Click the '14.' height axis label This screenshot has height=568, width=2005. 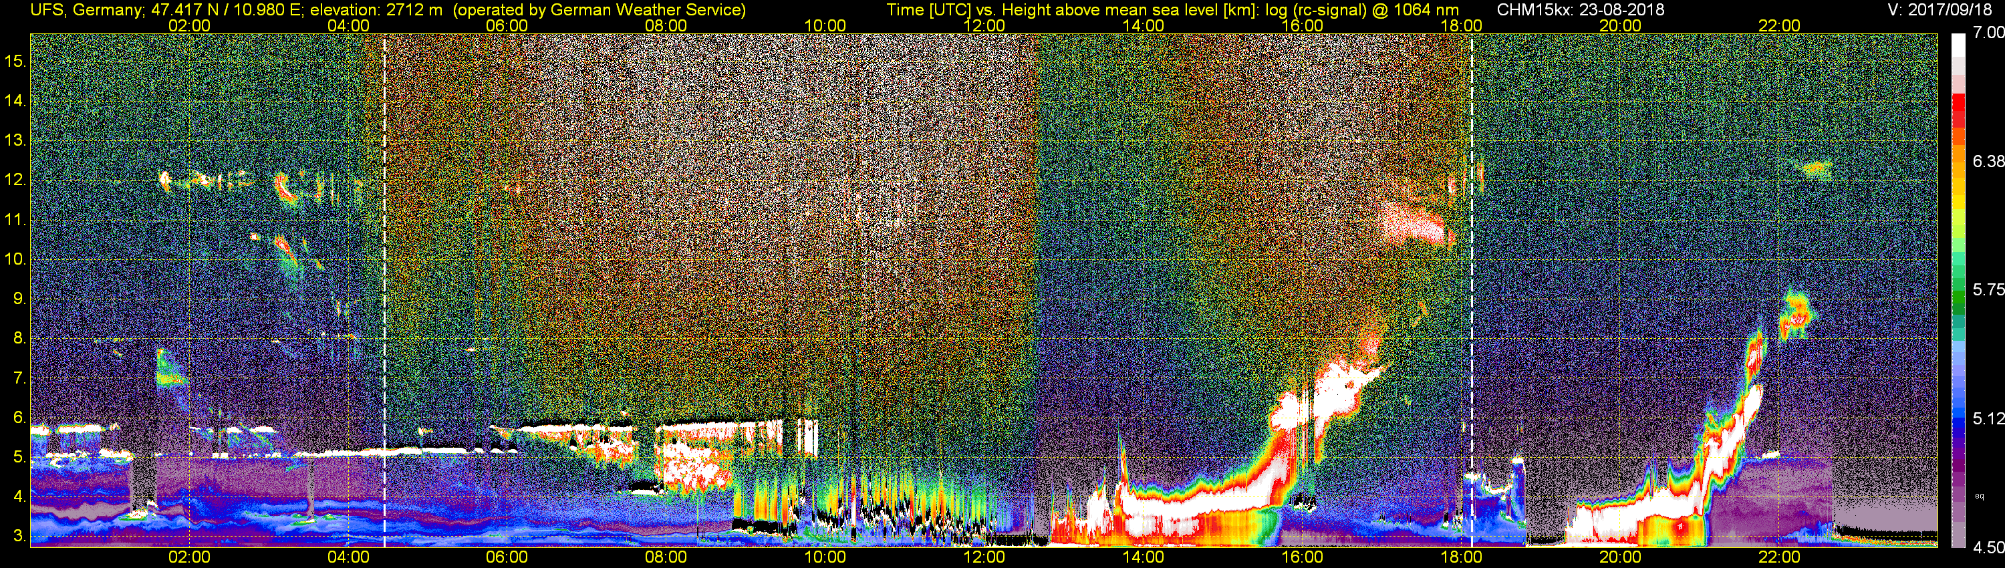point(15,101)
